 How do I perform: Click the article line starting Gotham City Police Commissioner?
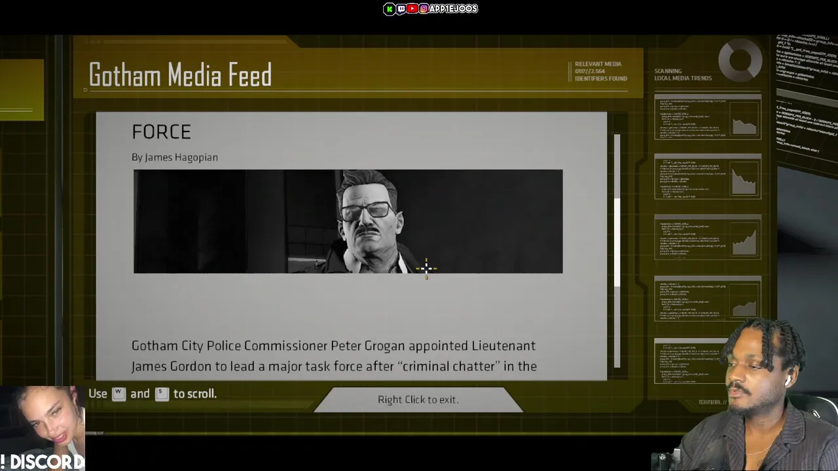pos(333,345)
